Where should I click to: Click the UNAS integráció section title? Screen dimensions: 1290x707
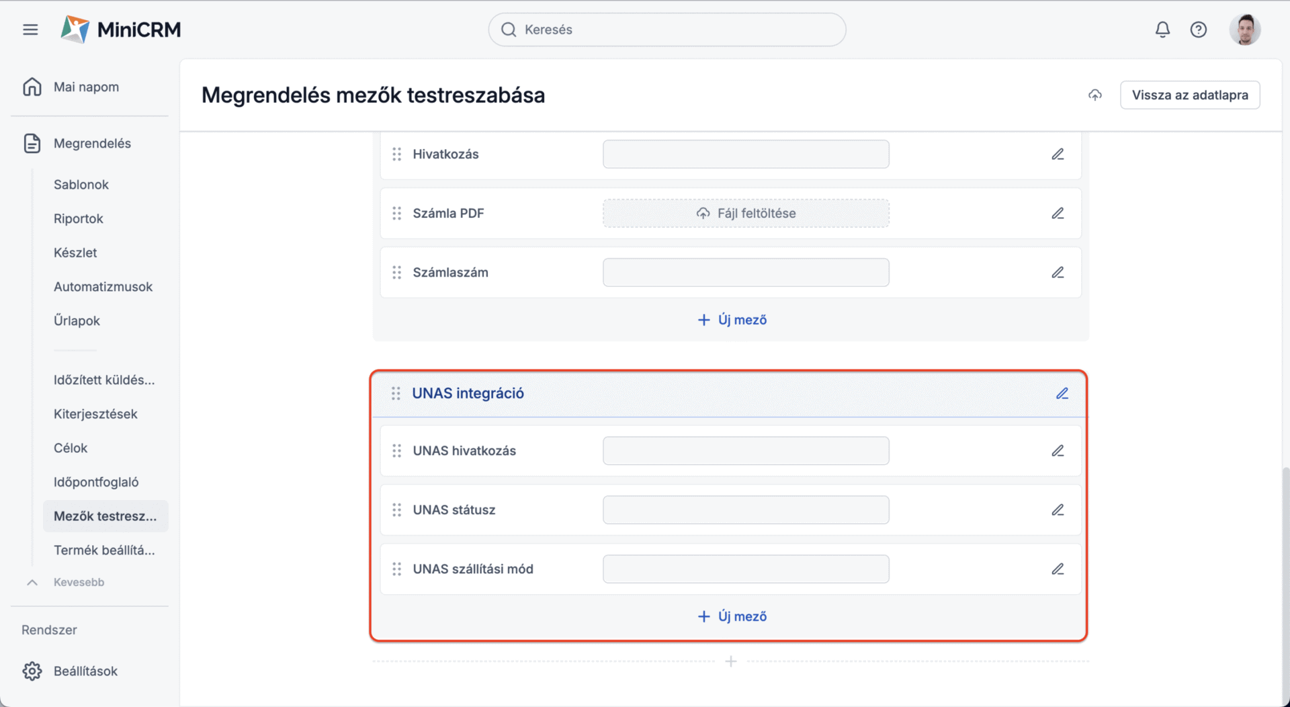[x=468, y=393]
